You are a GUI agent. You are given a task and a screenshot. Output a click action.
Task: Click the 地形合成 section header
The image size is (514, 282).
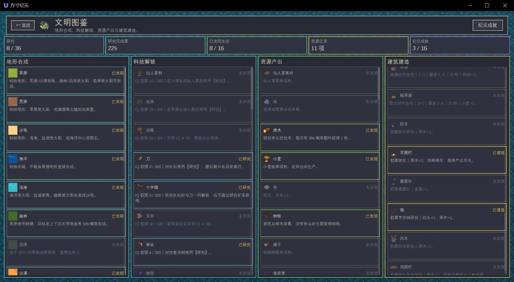[x=18, y=62]
